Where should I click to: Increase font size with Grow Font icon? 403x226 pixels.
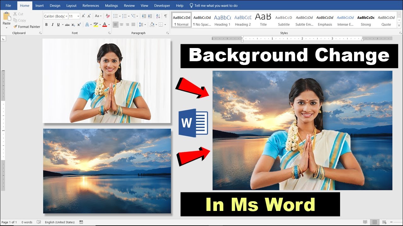(83, 16)
